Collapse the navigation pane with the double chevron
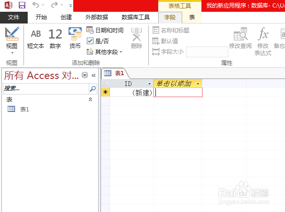 tap(93, 75)
